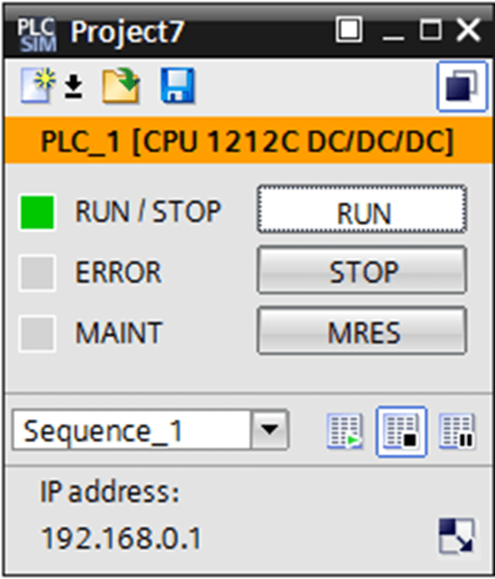Perform memory reset with MRES button

pos(362,331)
